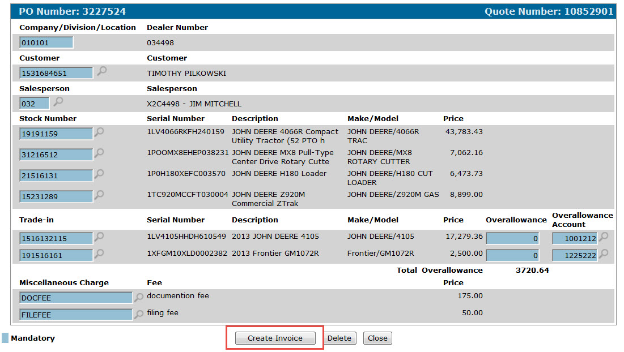624x352 pixels.
Task: Select serial number 1POOMX8EHEP038231
Action: click(188, 153)
